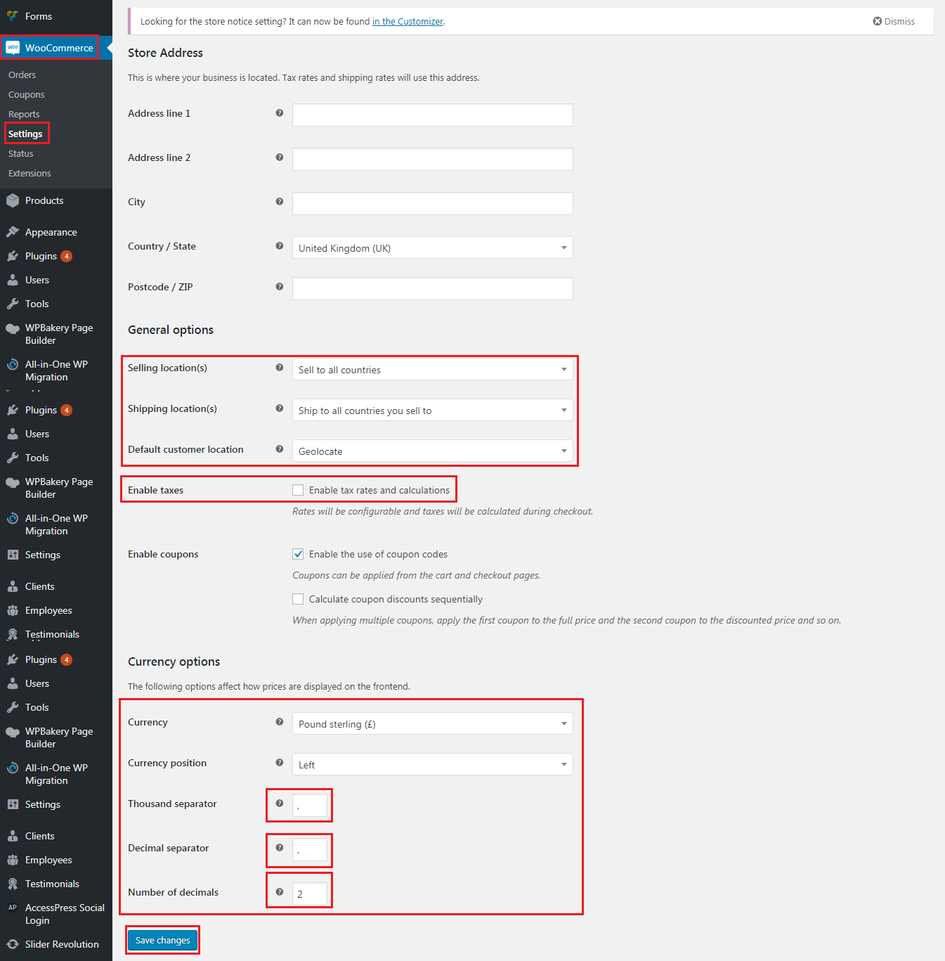Click the Currency position help icon

(280, 763)
